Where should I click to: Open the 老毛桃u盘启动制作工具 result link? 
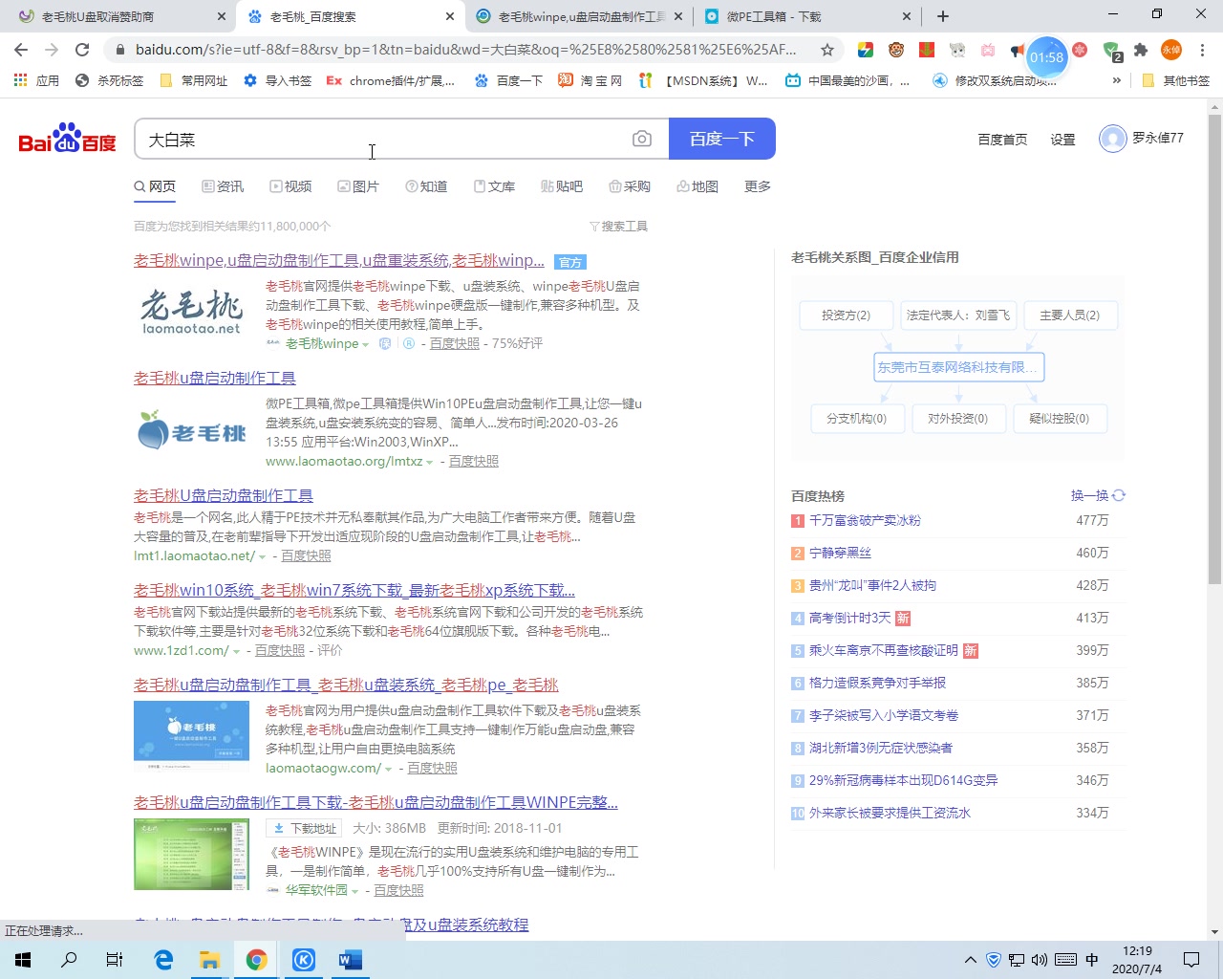click(215, 378)
